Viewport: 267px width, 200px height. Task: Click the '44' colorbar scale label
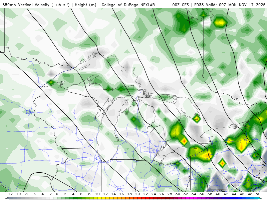[x=234, y=194]
